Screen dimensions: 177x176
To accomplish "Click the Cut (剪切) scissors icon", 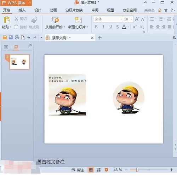I will tap(16, 19).
